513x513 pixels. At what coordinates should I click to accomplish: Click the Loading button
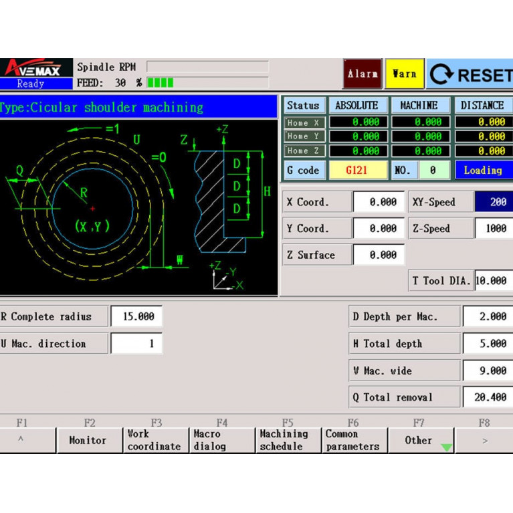[x=484, y=170]
